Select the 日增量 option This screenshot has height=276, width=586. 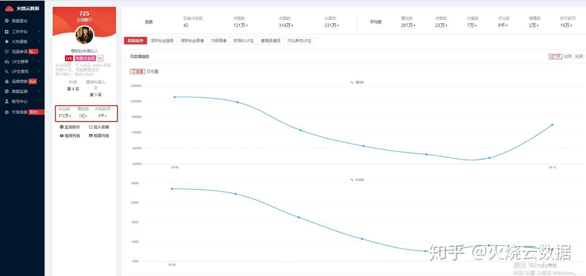point(138,71)
